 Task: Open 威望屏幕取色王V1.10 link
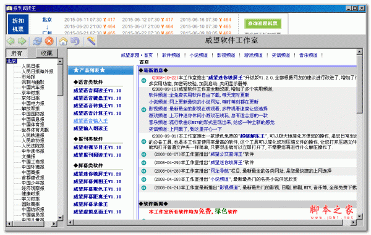(97, 189)
